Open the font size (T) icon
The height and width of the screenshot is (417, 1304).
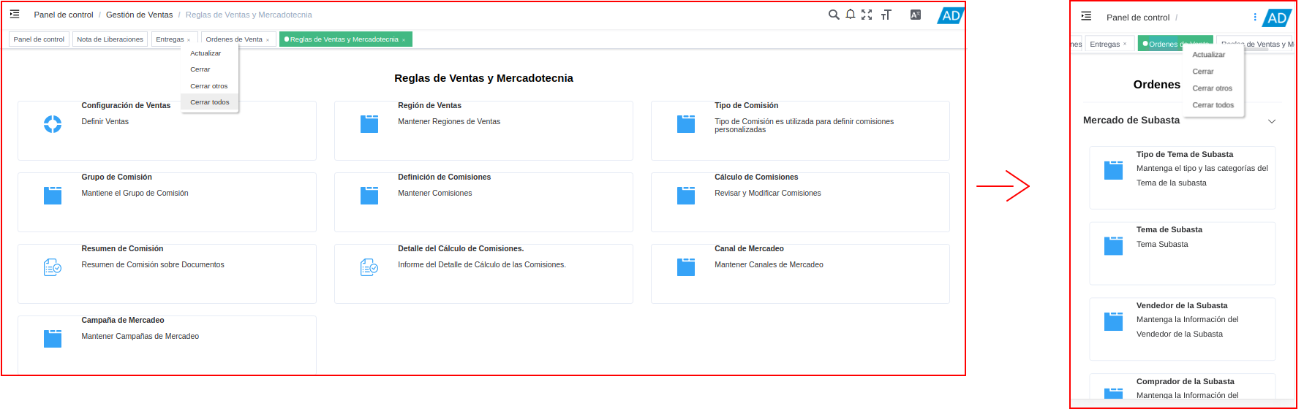click(x=886, y=15)
